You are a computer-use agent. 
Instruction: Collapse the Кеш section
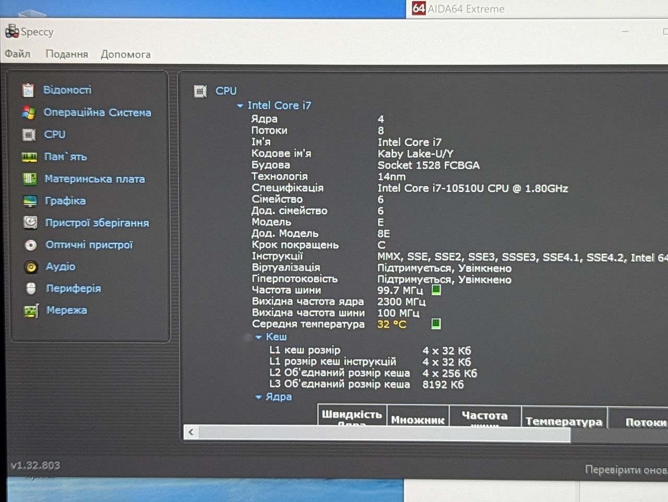coord(259,337)
